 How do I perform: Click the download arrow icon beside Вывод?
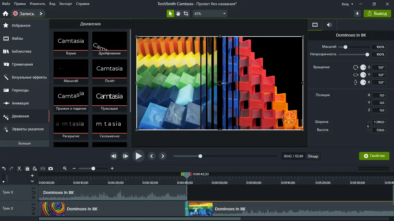[x=357, y=14]
